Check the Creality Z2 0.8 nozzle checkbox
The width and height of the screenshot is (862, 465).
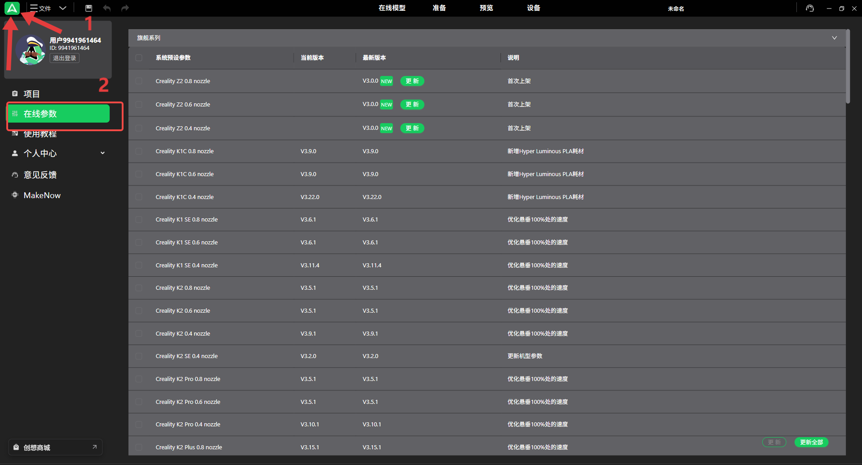(139, 81)
